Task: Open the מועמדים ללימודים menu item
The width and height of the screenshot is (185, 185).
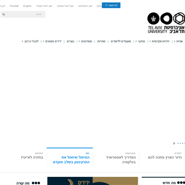Action: coord(121,41)
